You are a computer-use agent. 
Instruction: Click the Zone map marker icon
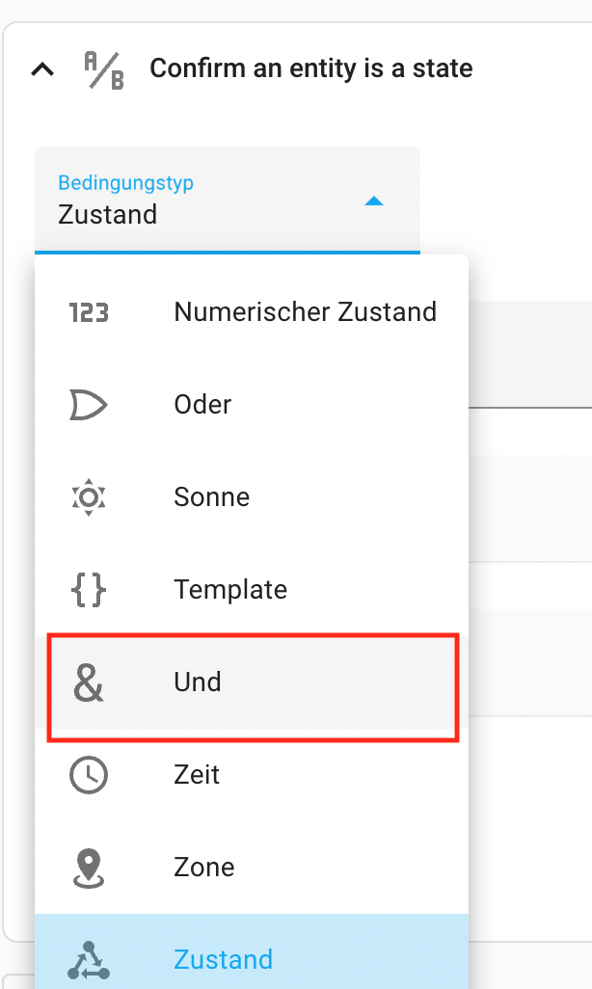coord(89,868)
